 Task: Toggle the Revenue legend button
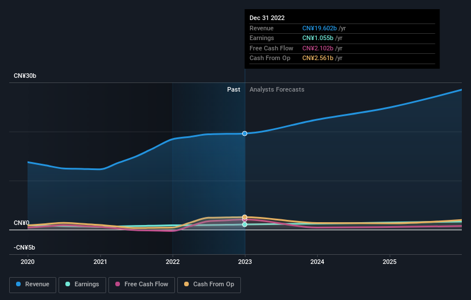point(33,285)
